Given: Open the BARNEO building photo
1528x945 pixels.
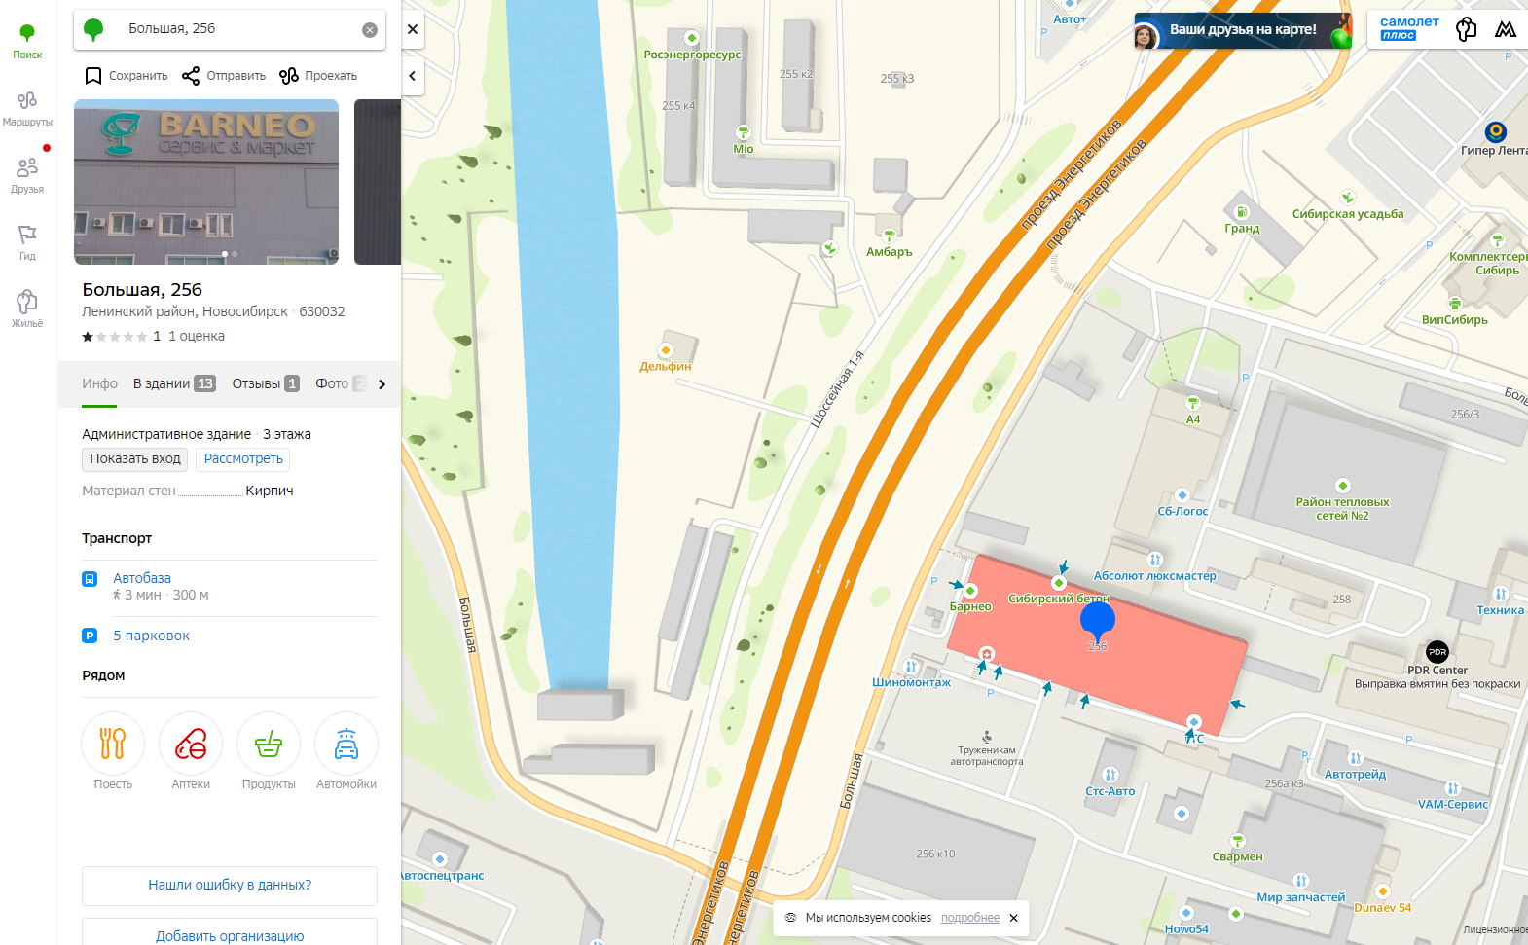Looking at the screenshot, I should point(206,182).
